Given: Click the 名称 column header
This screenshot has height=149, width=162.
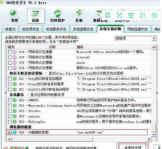Looking at the screenshot, I should tap(52, 47).
